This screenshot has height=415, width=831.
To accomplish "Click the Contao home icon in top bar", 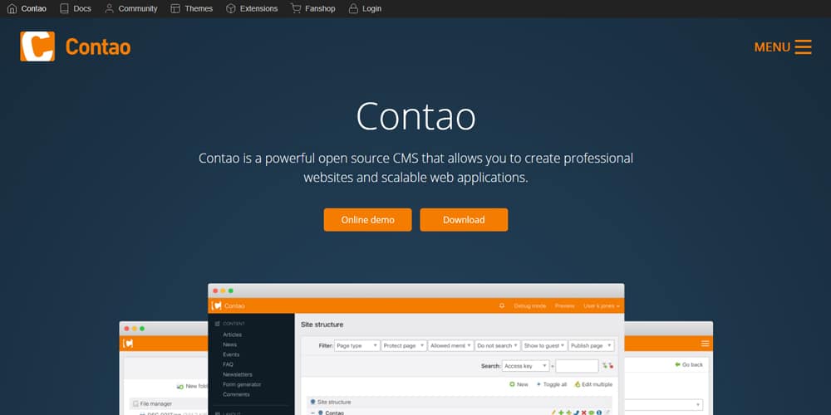I will coord(12,8).
